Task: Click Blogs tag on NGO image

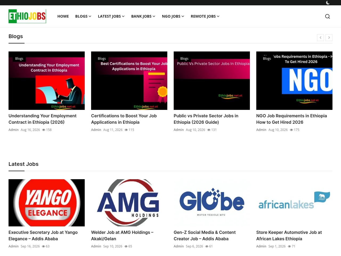Action: pos(267,58)
